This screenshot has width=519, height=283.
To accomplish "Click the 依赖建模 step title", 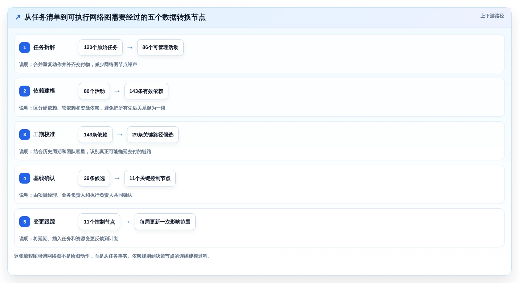I will [x=44, y=91].
